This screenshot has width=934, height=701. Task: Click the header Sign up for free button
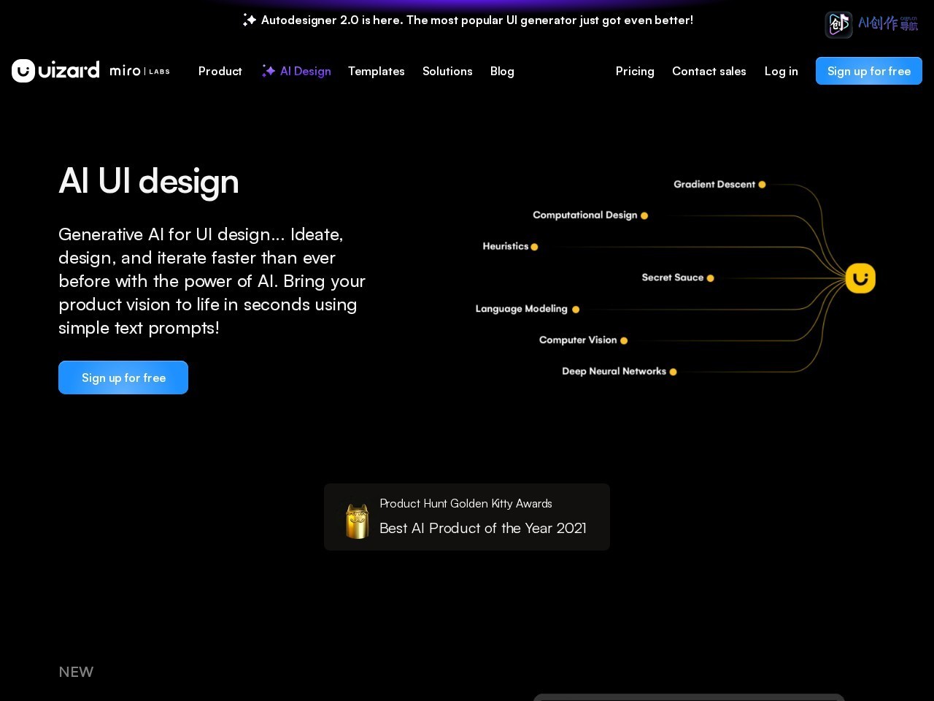(869, 71)
